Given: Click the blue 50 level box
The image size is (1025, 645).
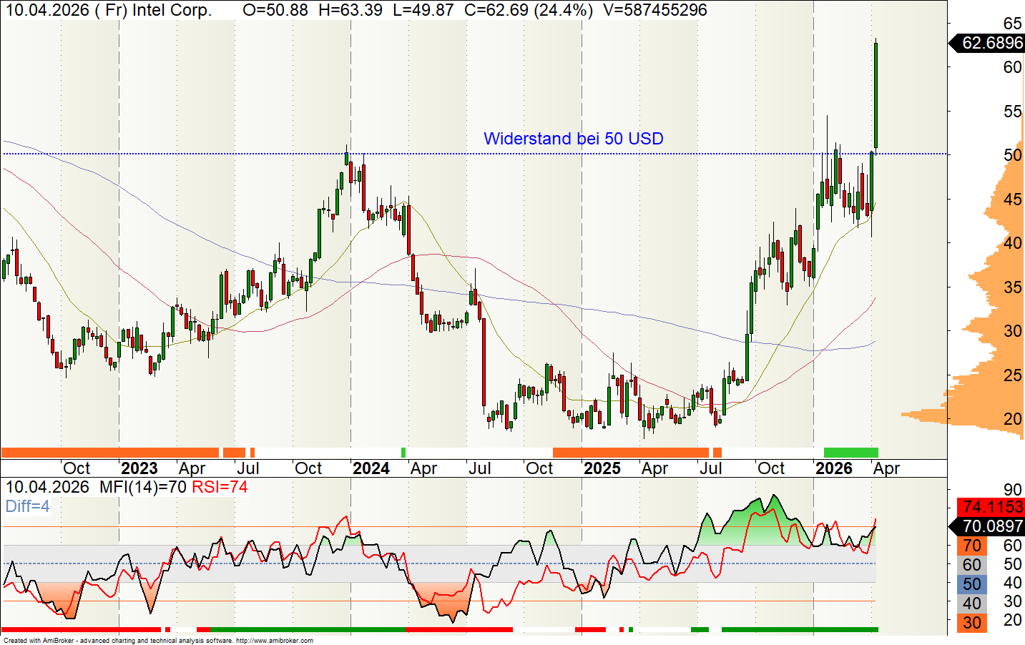Looking at the screenshot, I should [x=971, y=584].
